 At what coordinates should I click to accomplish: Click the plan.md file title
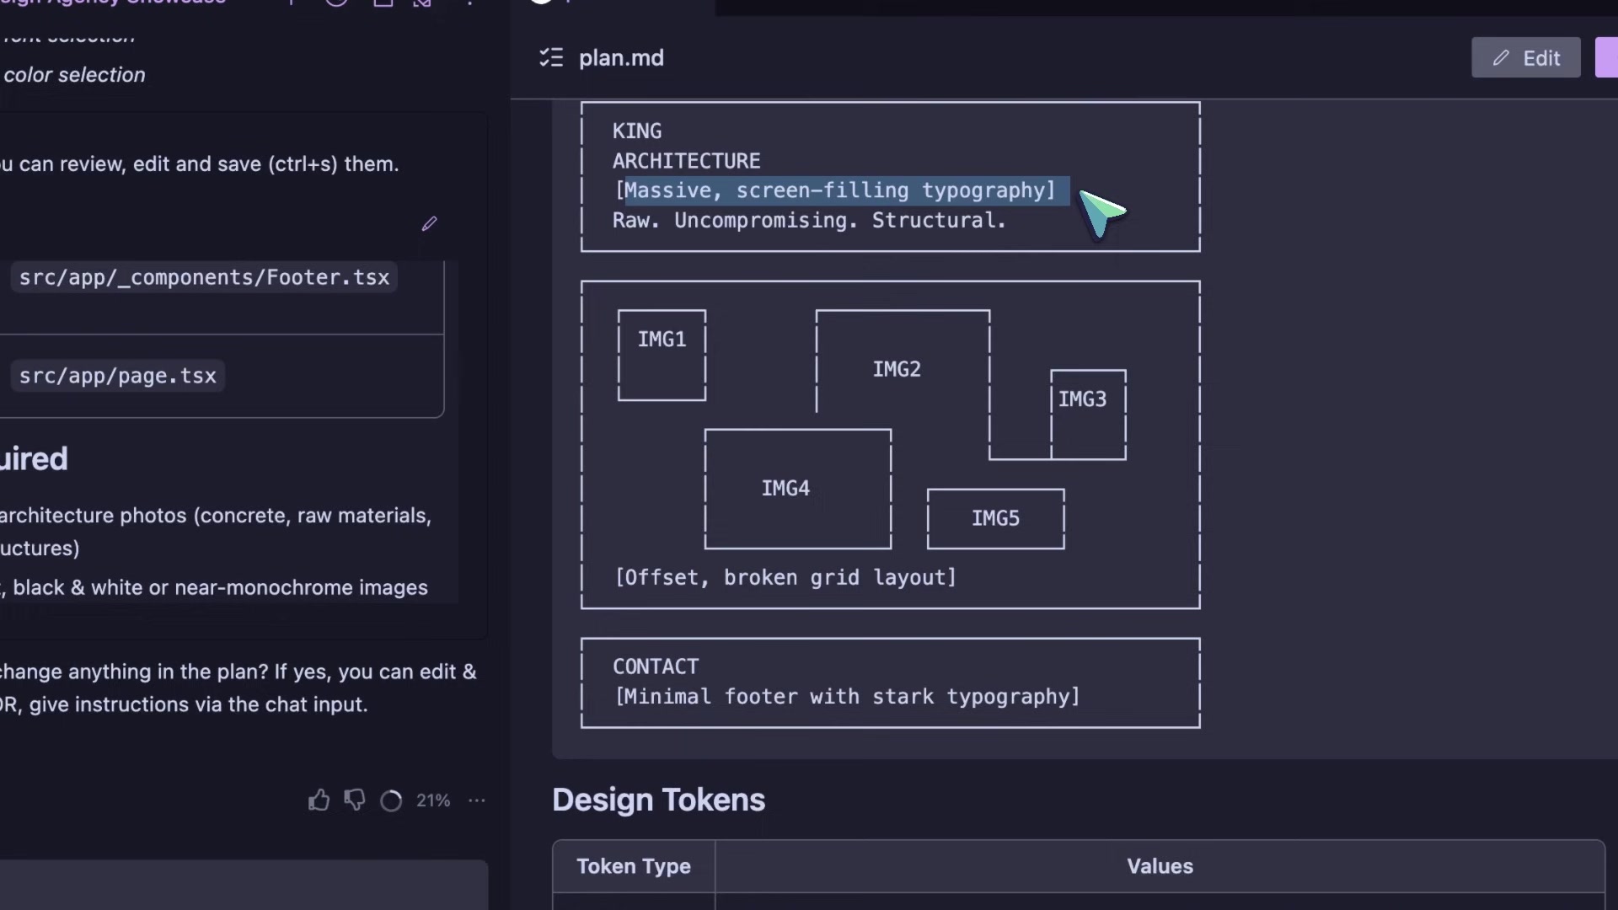click(x=621, y=57)
